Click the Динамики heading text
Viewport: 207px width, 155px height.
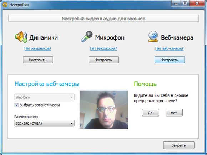[44, 37]
